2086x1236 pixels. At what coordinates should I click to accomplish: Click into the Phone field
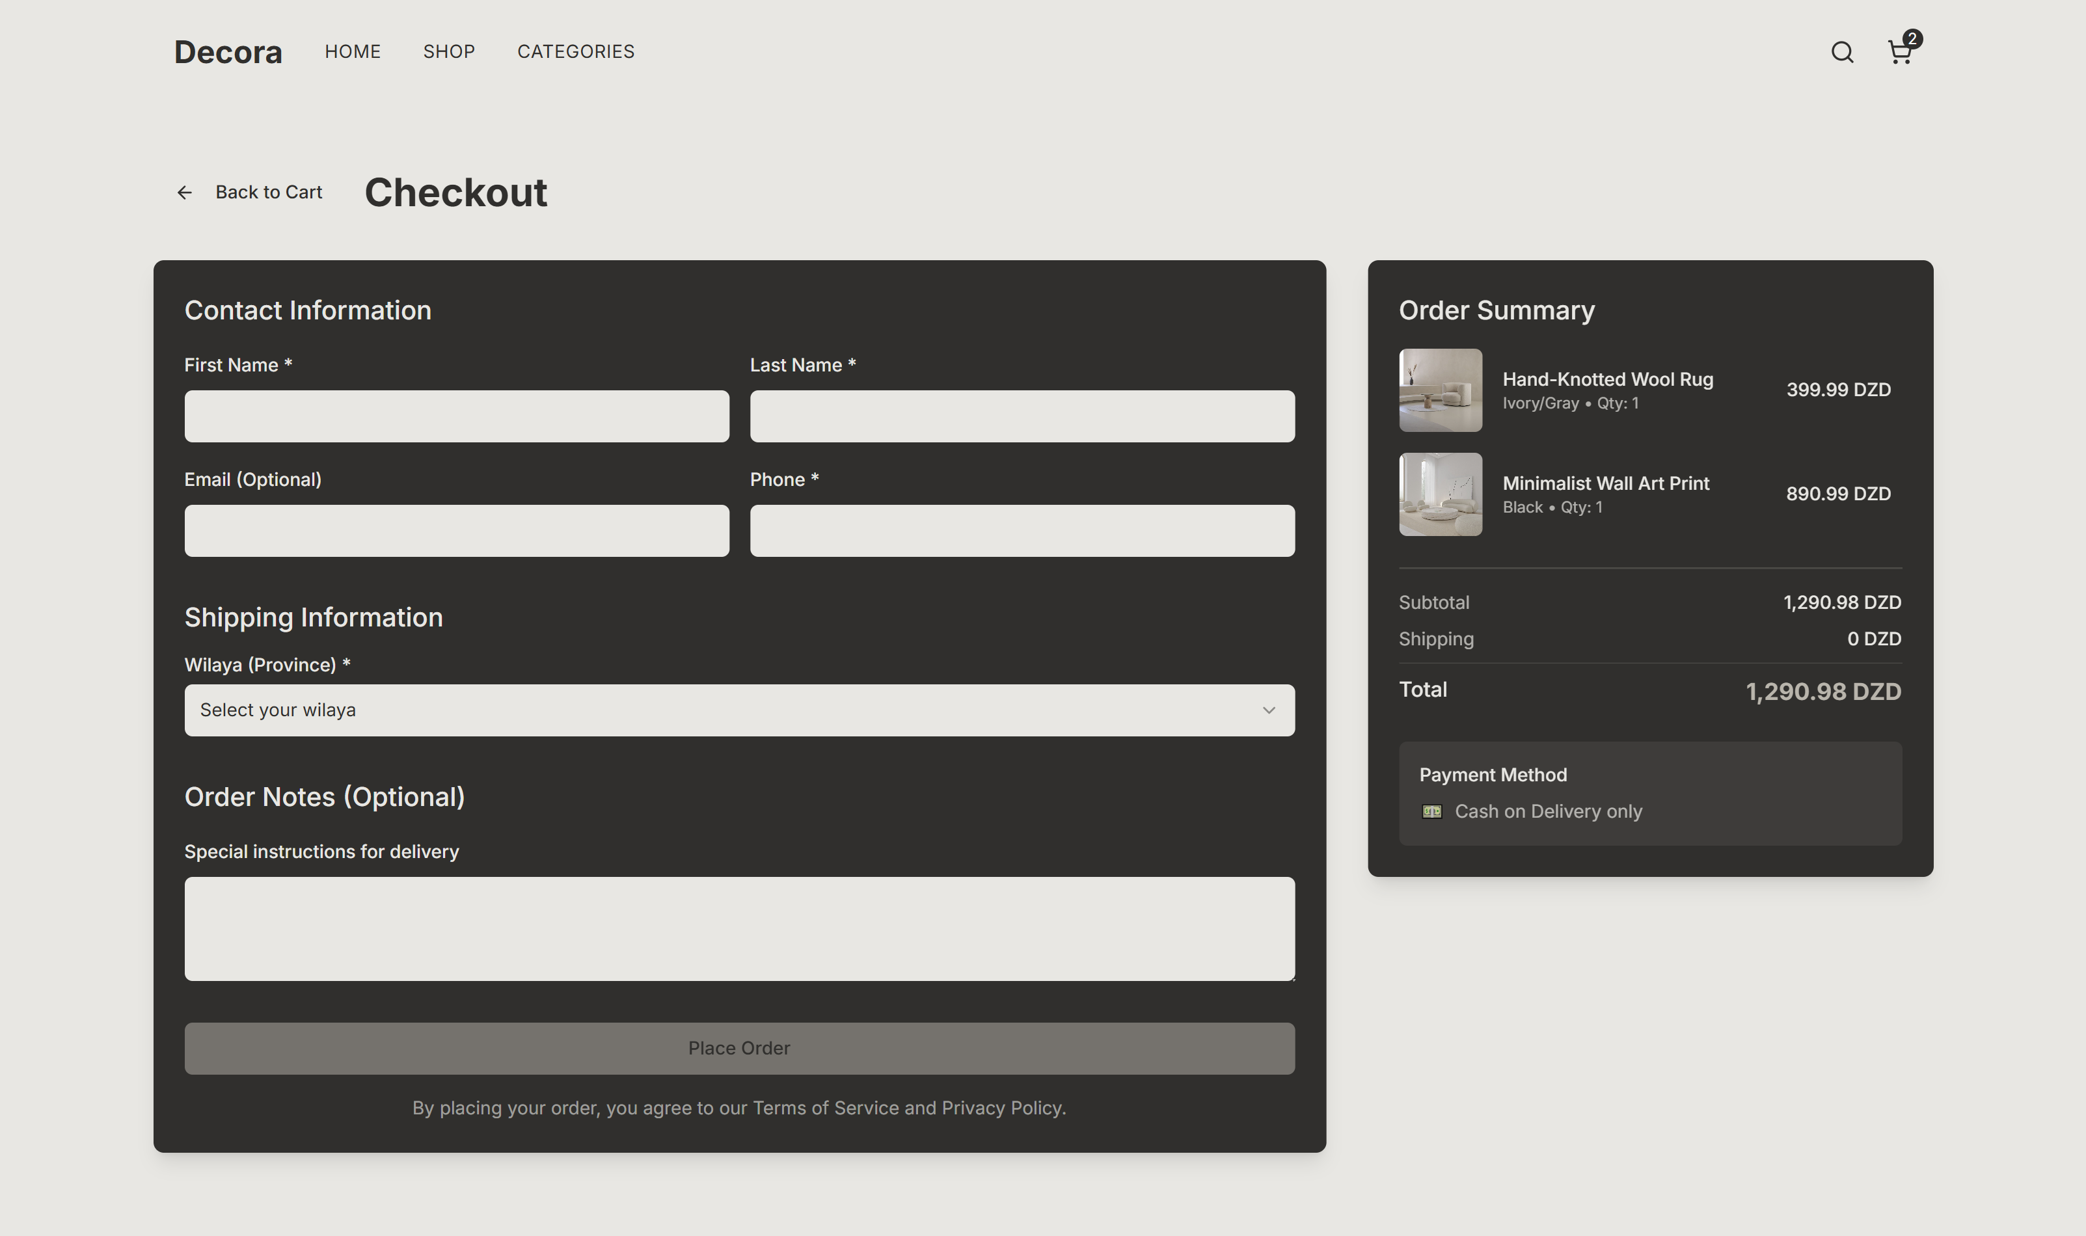(1022, 531)
